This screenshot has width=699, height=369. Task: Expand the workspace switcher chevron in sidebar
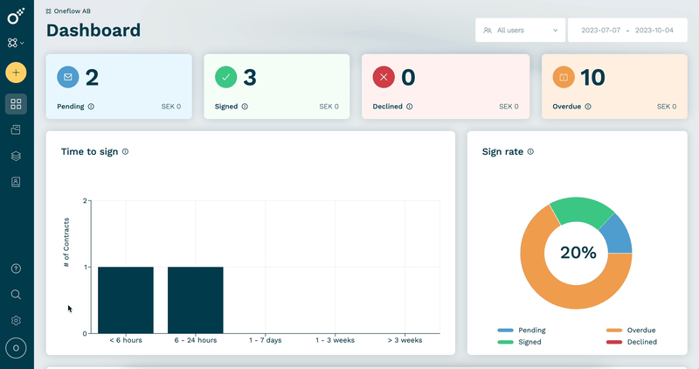click(x=23, y=43)
